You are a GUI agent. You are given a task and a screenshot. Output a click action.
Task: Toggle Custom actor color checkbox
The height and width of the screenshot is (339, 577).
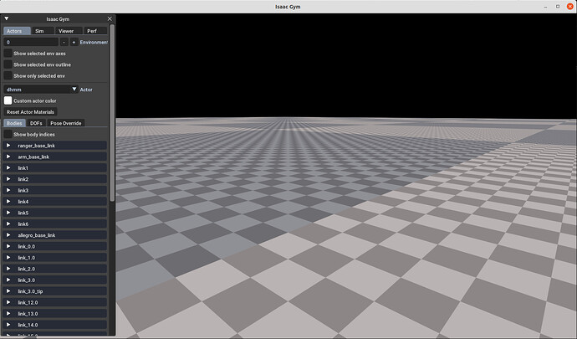[8, 100]
